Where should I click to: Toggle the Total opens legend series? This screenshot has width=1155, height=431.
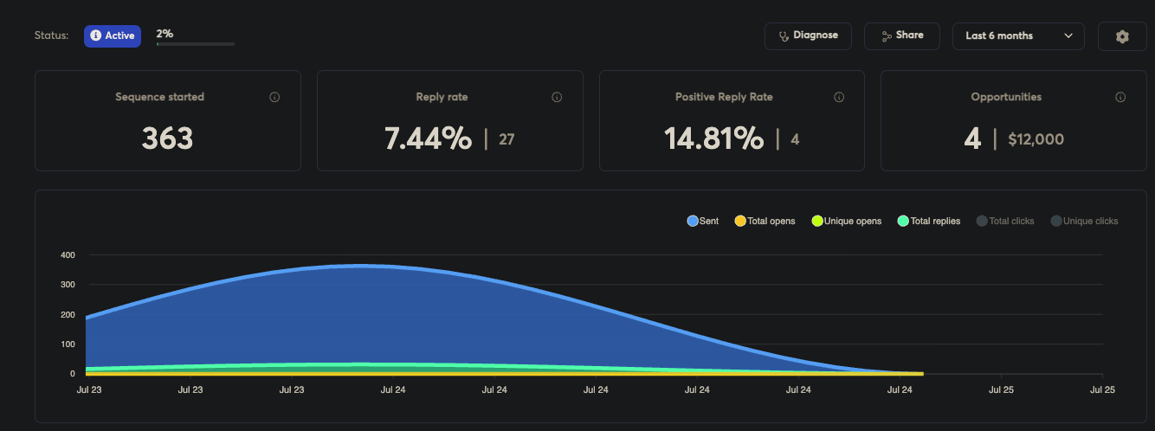(765, 222)
